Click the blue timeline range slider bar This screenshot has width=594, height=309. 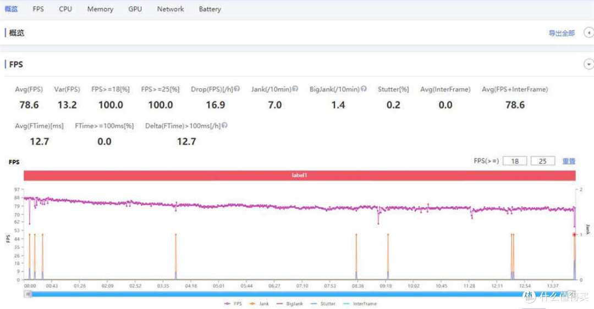pos(299,294)
